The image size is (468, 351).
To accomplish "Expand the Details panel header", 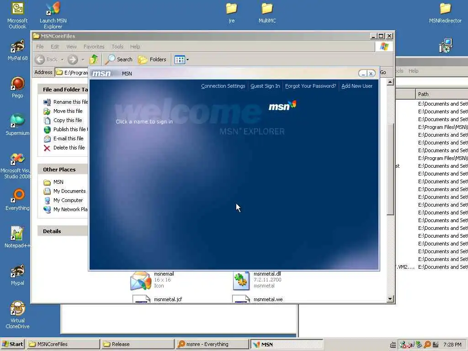I will [x=63, y=231].
